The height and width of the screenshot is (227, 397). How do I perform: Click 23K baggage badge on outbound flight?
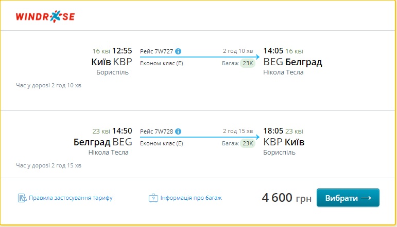pos(248,64)
